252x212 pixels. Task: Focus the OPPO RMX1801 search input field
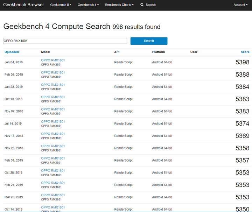pos(65,41)
